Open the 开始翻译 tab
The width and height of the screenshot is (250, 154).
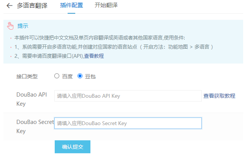coord(106,6)
